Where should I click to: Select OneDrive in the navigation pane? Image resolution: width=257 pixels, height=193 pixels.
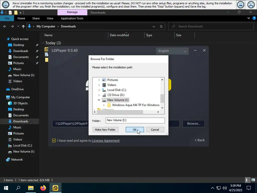pos(17,89)
